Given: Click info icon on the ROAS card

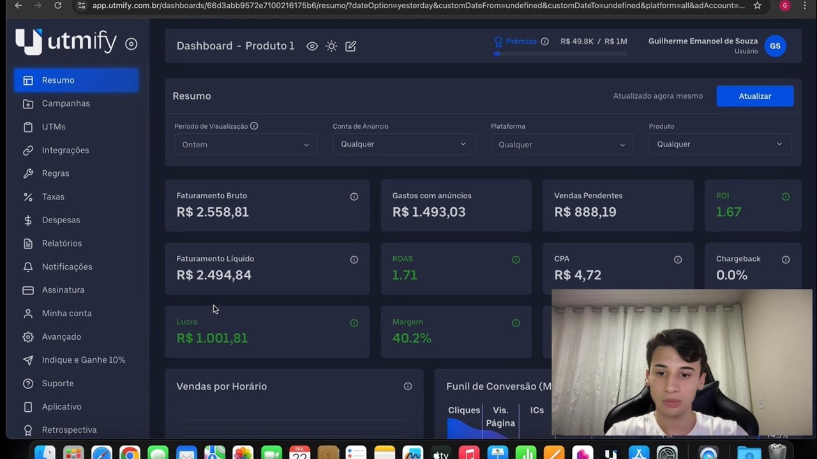Looking at the screenshot, I should (516, 259).
